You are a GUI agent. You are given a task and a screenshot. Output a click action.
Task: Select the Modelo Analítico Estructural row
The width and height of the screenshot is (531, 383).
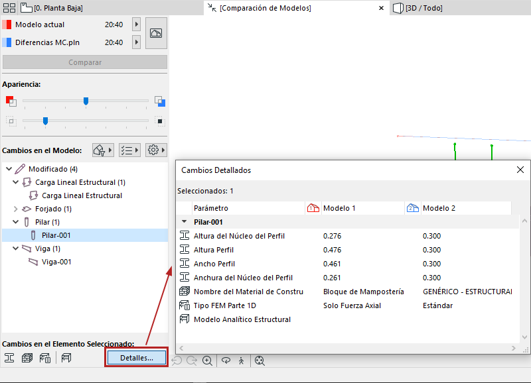pos(347,319)
